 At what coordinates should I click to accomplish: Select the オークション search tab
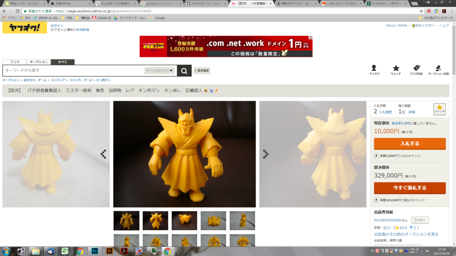pyautogui.click(x=39, y=62)
